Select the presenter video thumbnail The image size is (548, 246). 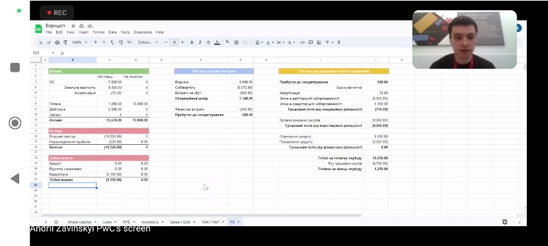464,40
